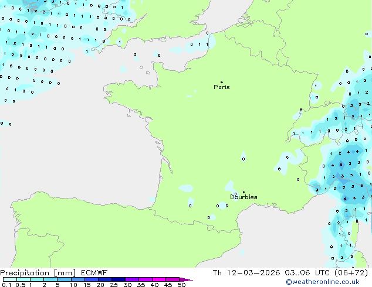Screen dimensions: 372x287
Task: Click the '0.1' legend scale label
Action: [6, 285]
